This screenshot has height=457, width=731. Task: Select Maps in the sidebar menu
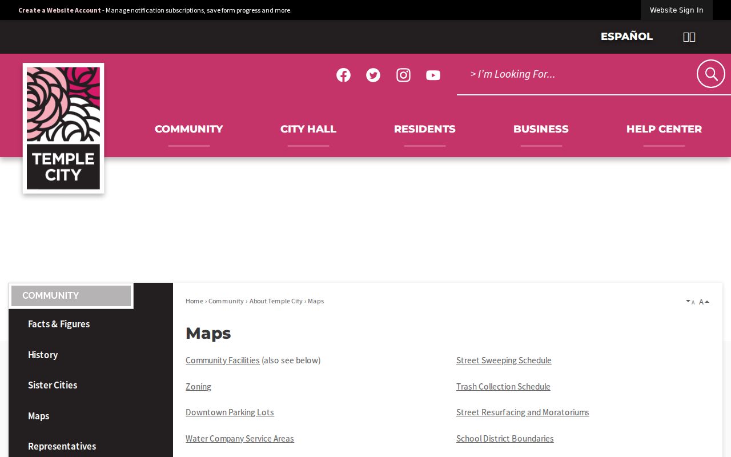click(39, 416)
